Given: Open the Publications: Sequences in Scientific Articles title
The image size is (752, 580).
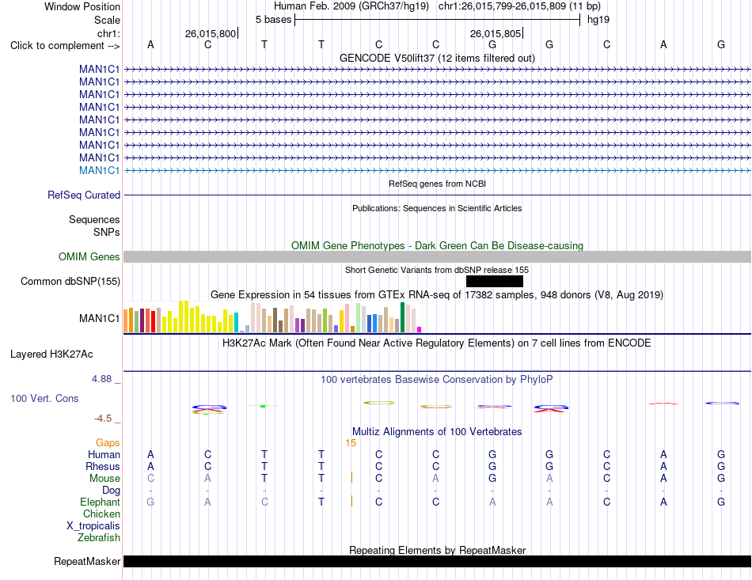Looking at the screenshot, I should point(437,208).
